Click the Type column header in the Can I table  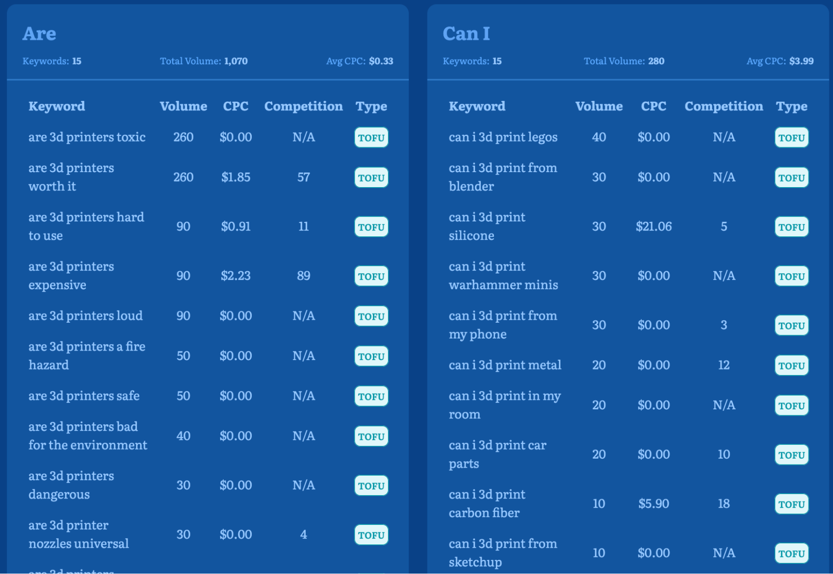[x=791, y=106]
